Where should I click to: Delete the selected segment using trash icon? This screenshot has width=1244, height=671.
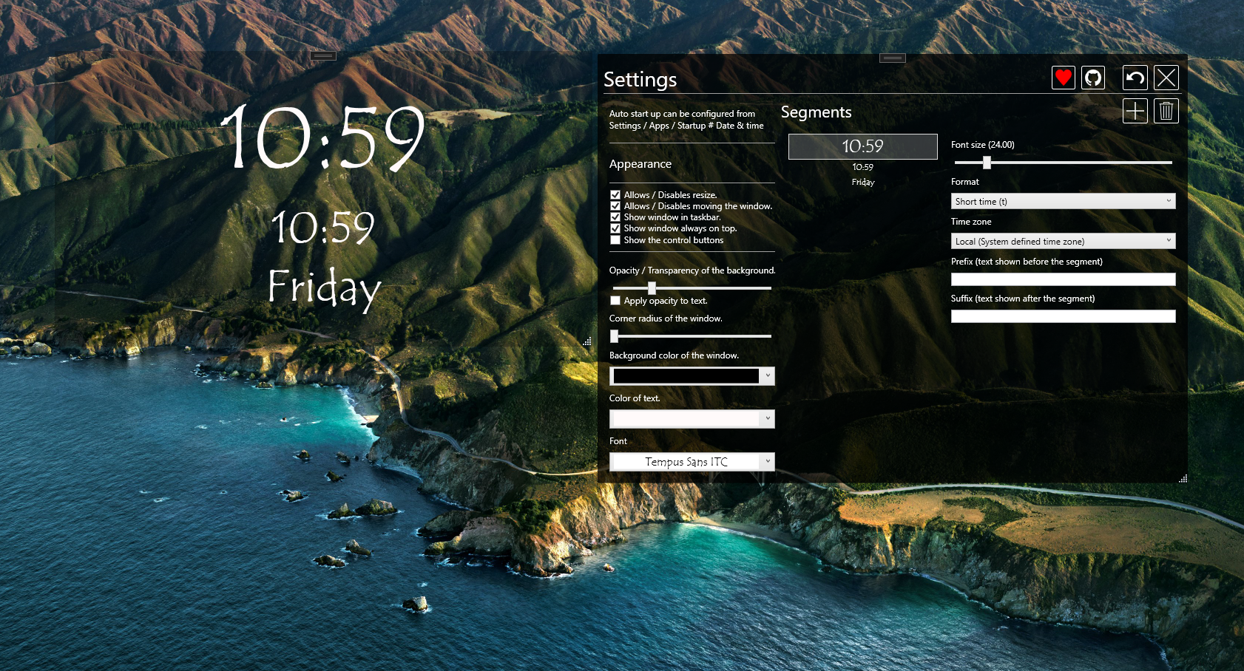[1166, 111]
